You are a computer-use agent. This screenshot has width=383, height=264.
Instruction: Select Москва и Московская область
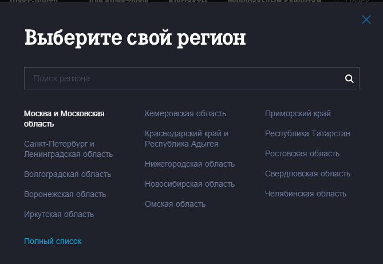[x=64, y=119]
